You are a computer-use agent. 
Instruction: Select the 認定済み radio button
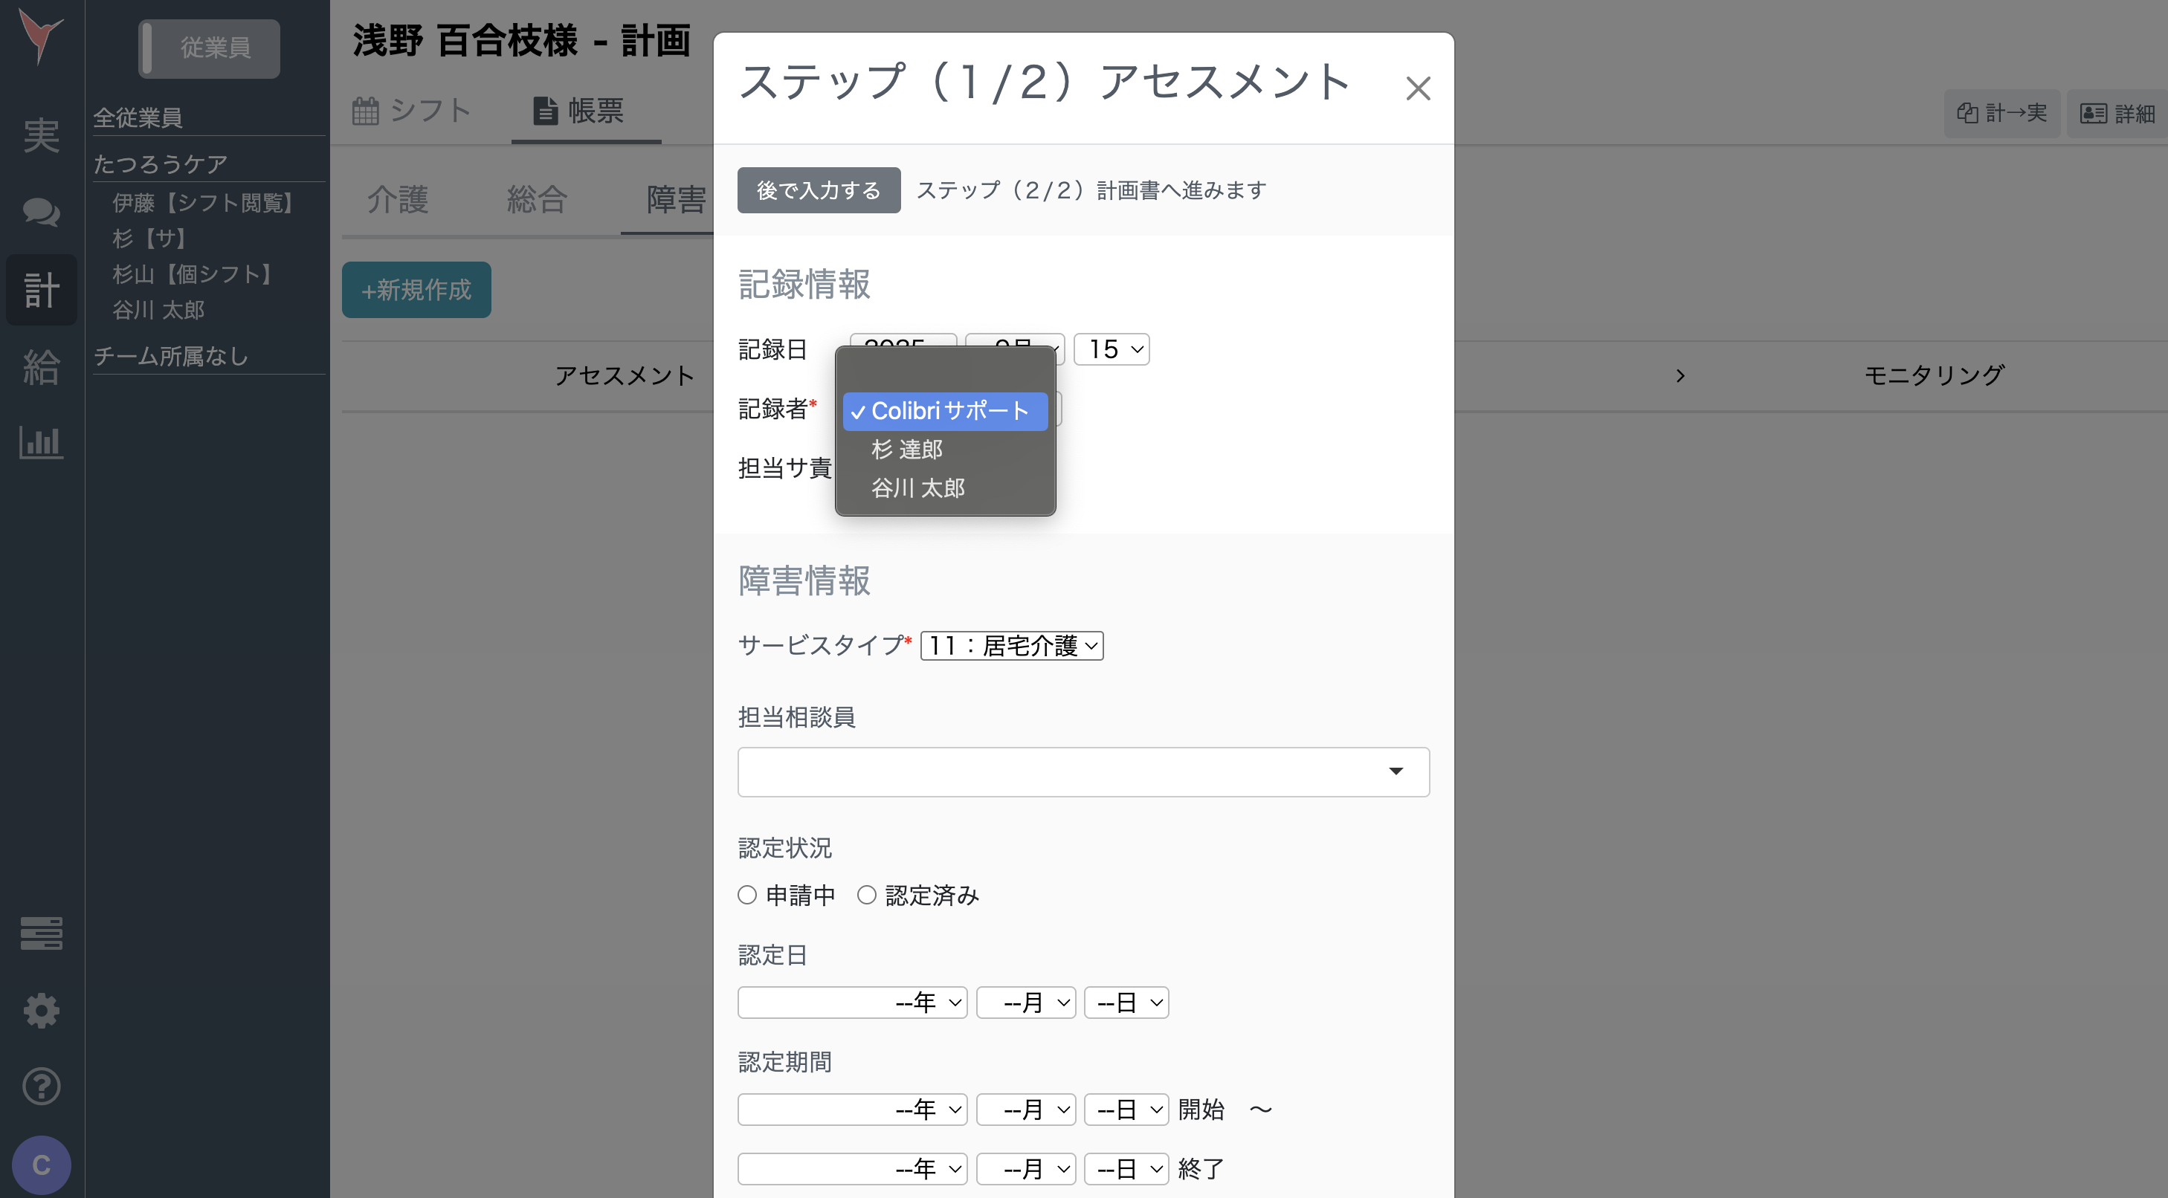[x=868, y=894]
